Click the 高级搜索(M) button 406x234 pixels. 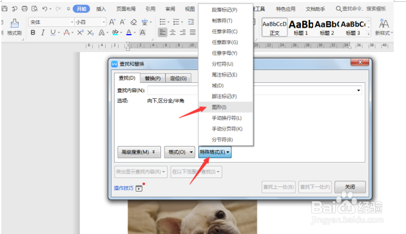coord(139,152)
